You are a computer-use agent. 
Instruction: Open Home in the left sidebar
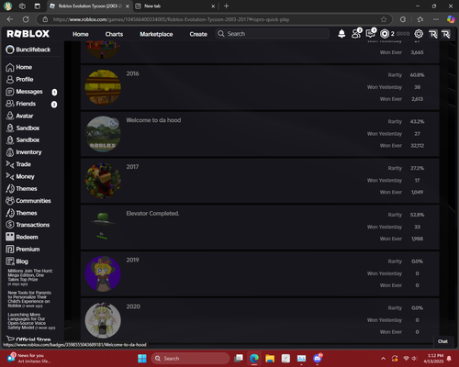click(x=19, y=67)
